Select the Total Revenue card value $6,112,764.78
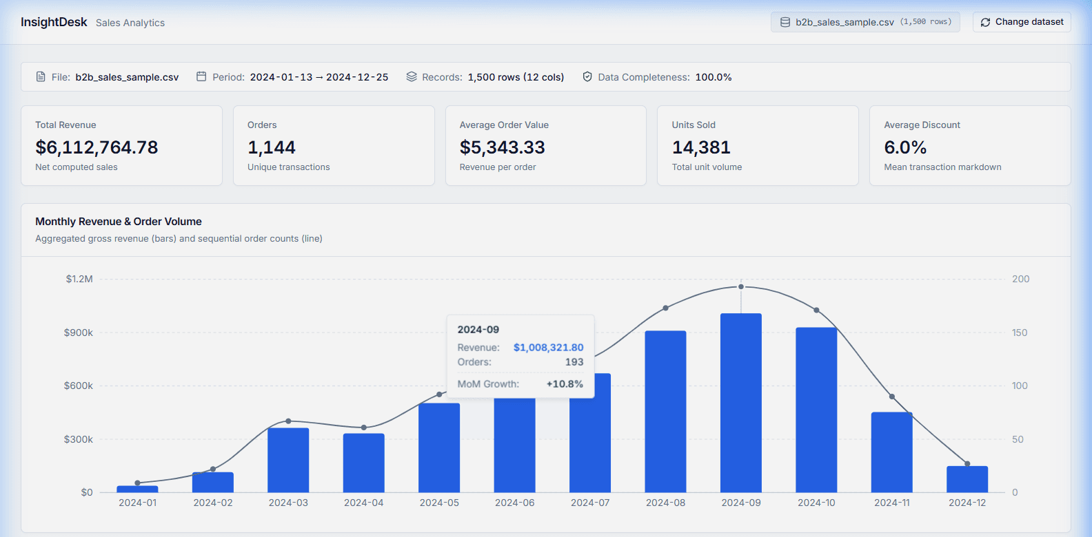Viewport: 1092px width, 537px height. tap(97, 147)
